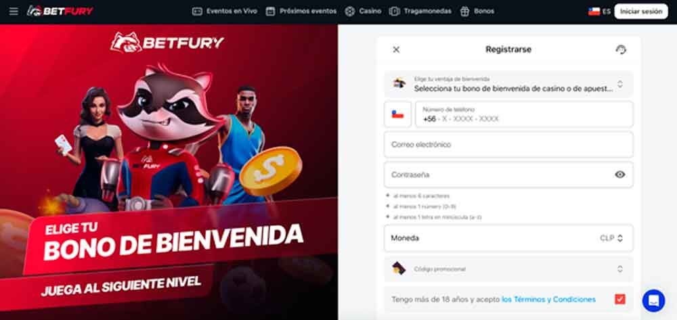This screenshot has width=677, height=320.
Task: Close the Registrarse form with X
Action: click(x=396, y=49)
